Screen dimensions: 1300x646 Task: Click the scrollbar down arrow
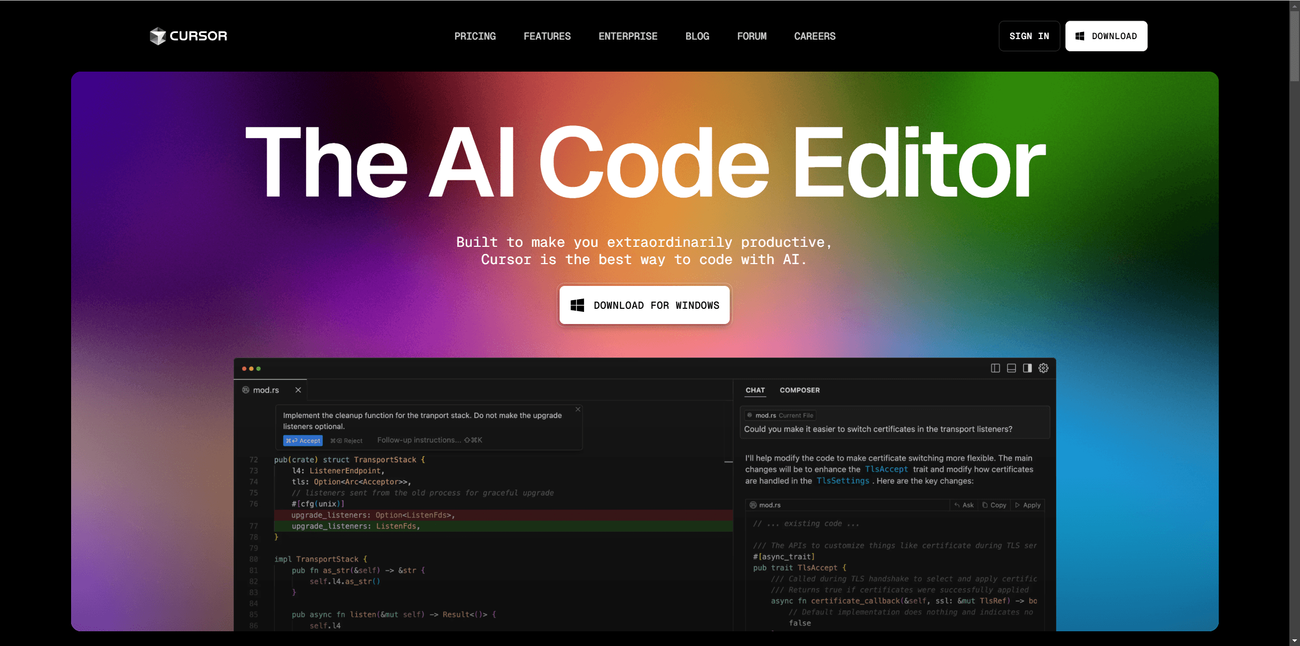[1294, 641]
